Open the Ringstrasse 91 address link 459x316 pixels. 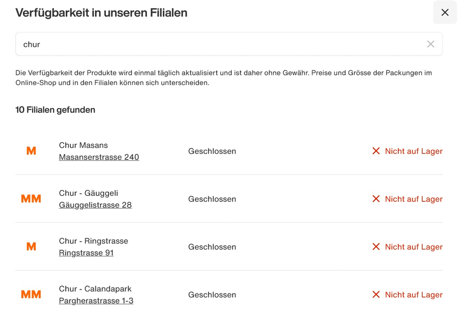[86, 253]
